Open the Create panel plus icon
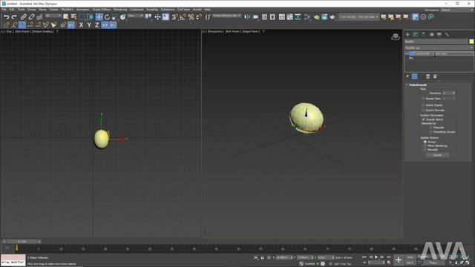475x267 pixels. (407, 35)
